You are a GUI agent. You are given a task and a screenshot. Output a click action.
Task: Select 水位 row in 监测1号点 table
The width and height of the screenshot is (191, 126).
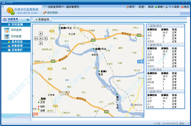pyautogui.click(x=165, y=98)
